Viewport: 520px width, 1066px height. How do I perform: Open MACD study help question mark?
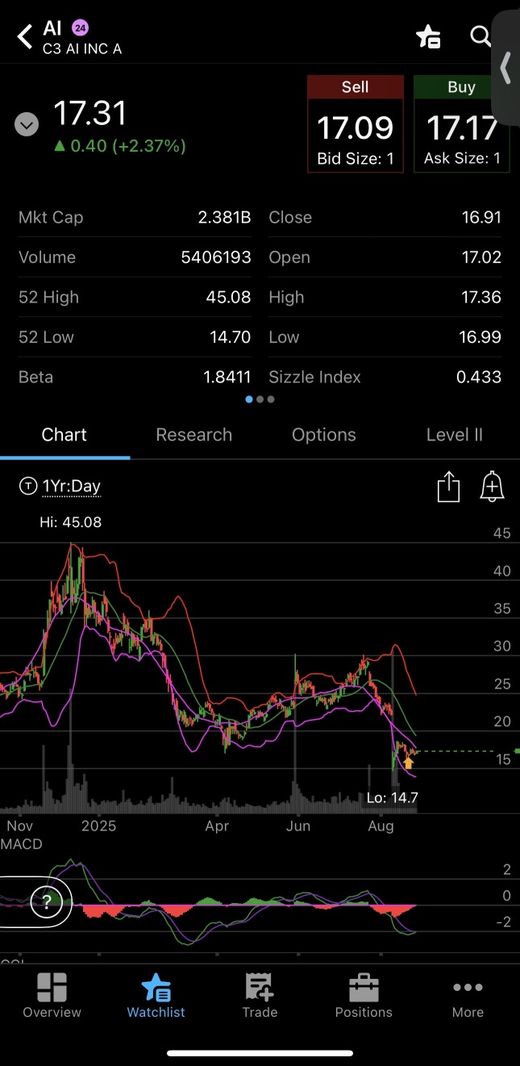point(47,902)
